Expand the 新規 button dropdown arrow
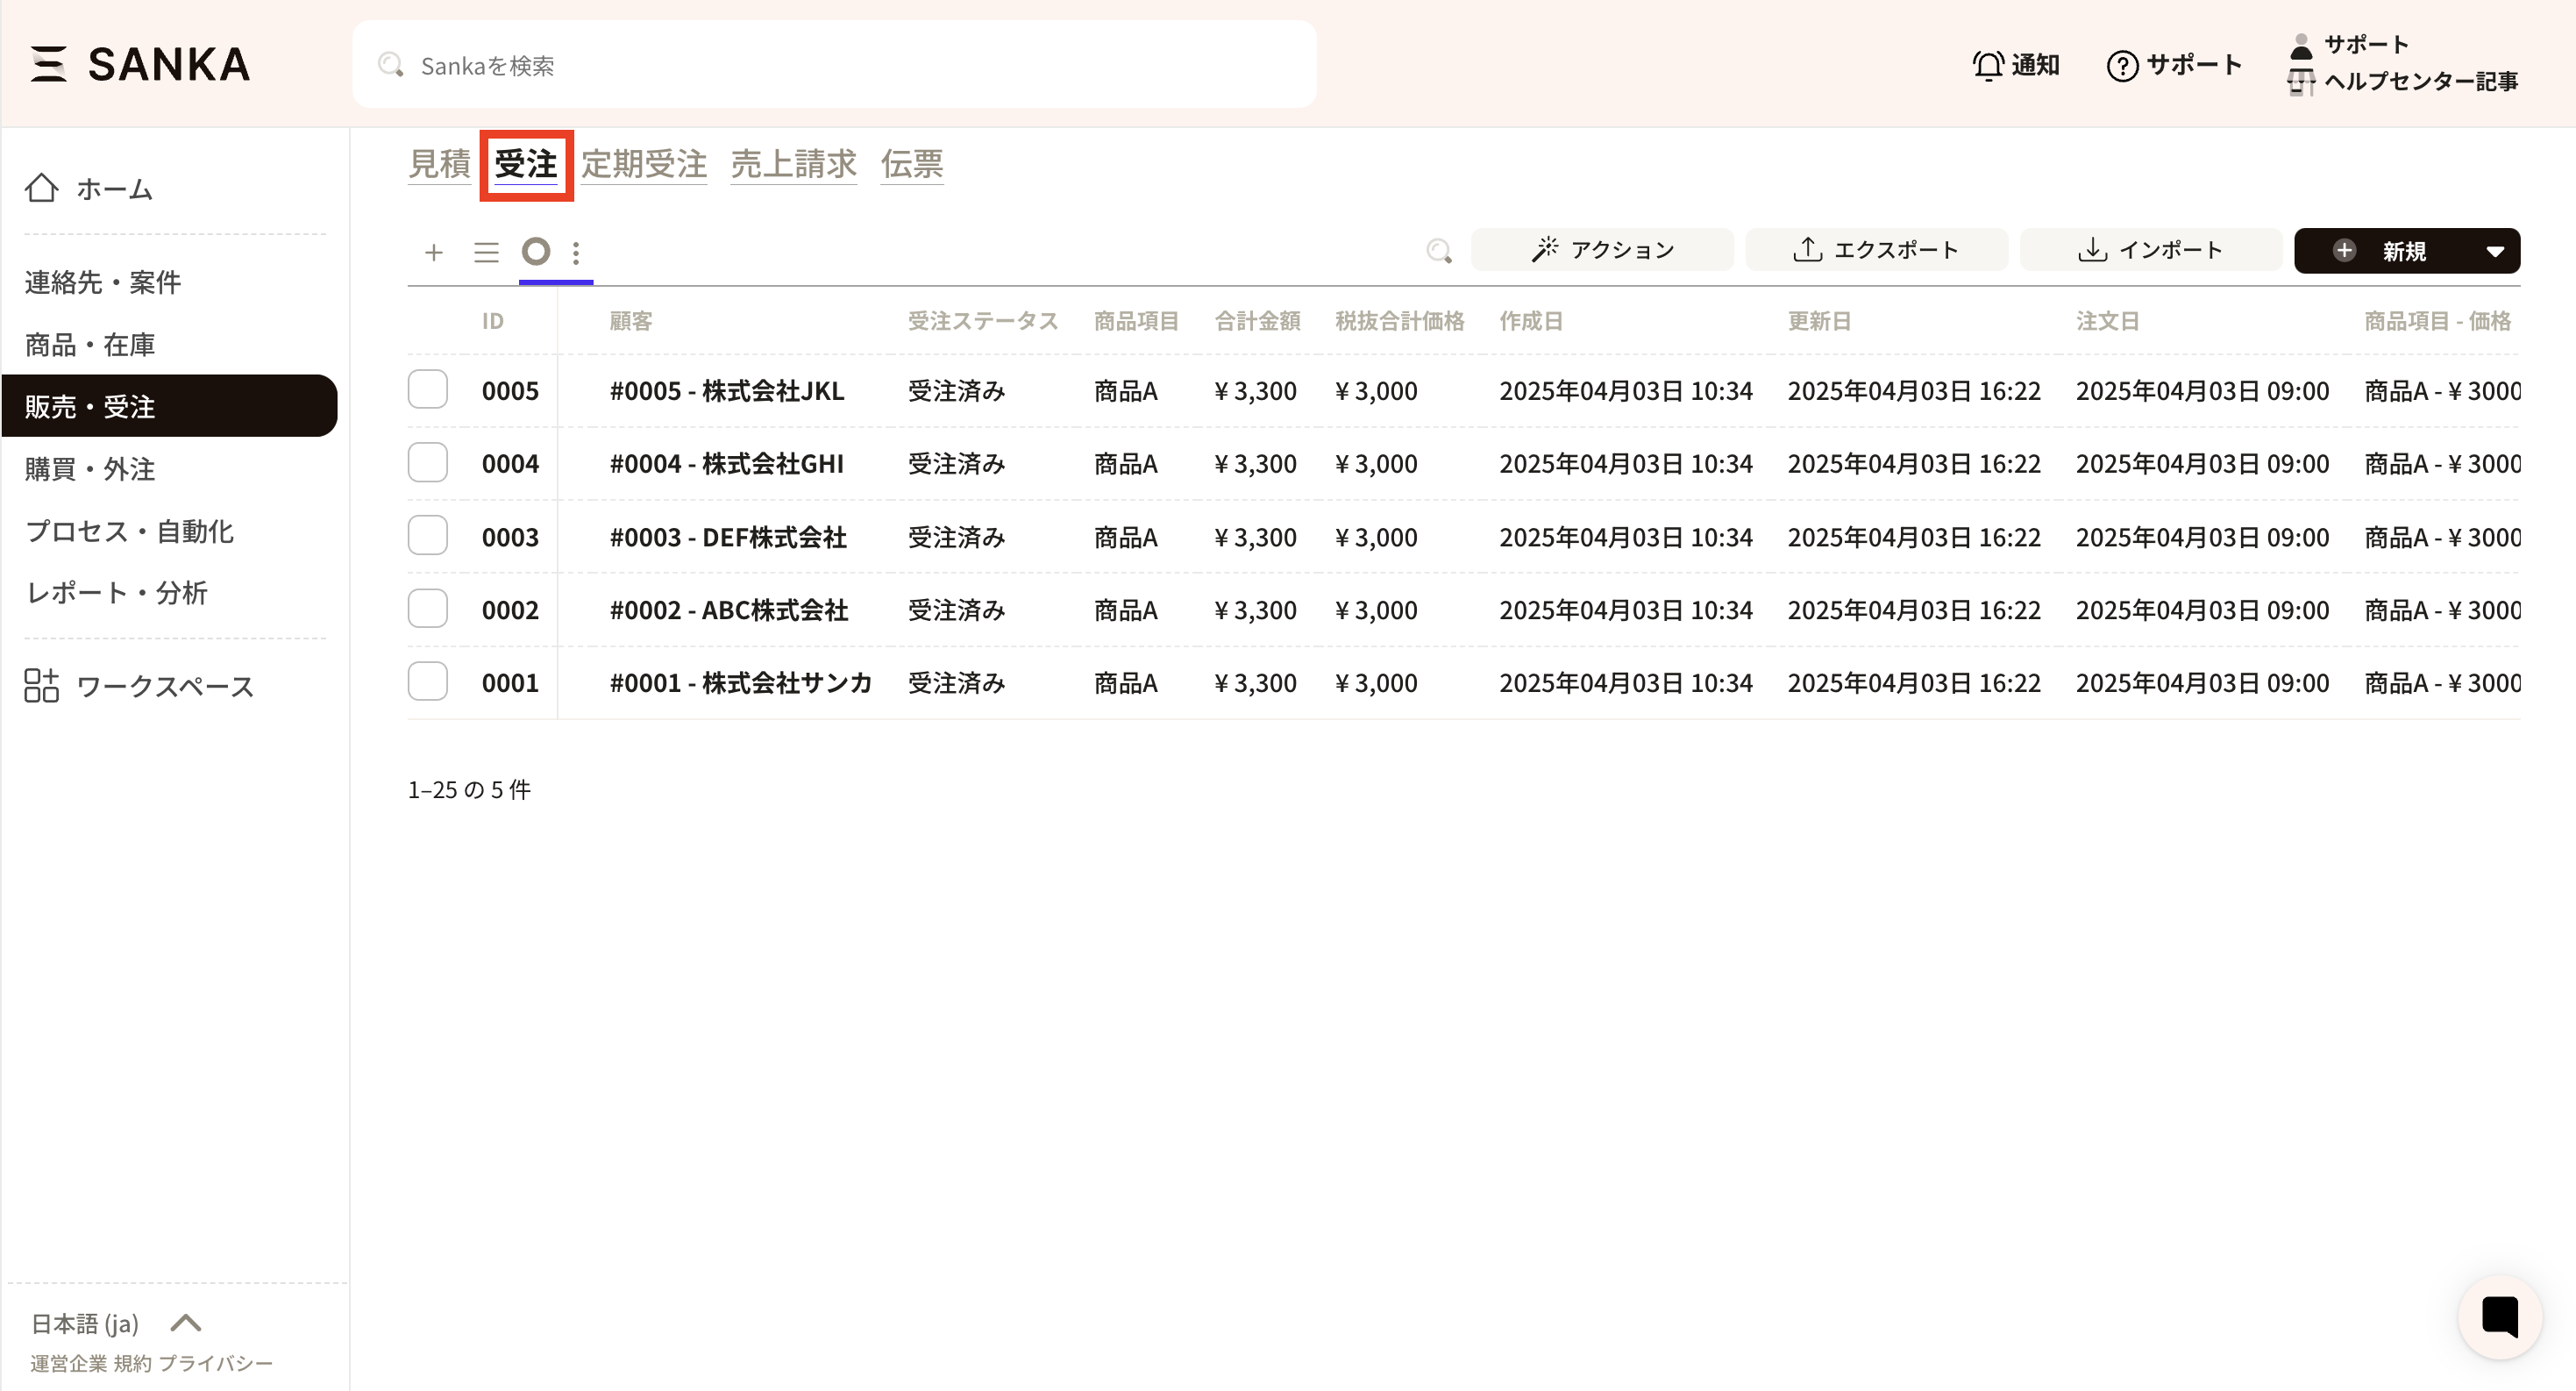Screen dimensions: 2576x1391 point(2494,251)
